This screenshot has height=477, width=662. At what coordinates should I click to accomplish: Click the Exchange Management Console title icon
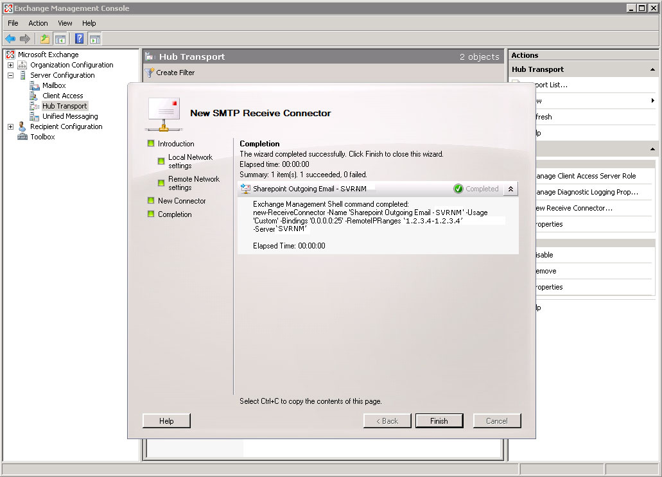point(8,8)
